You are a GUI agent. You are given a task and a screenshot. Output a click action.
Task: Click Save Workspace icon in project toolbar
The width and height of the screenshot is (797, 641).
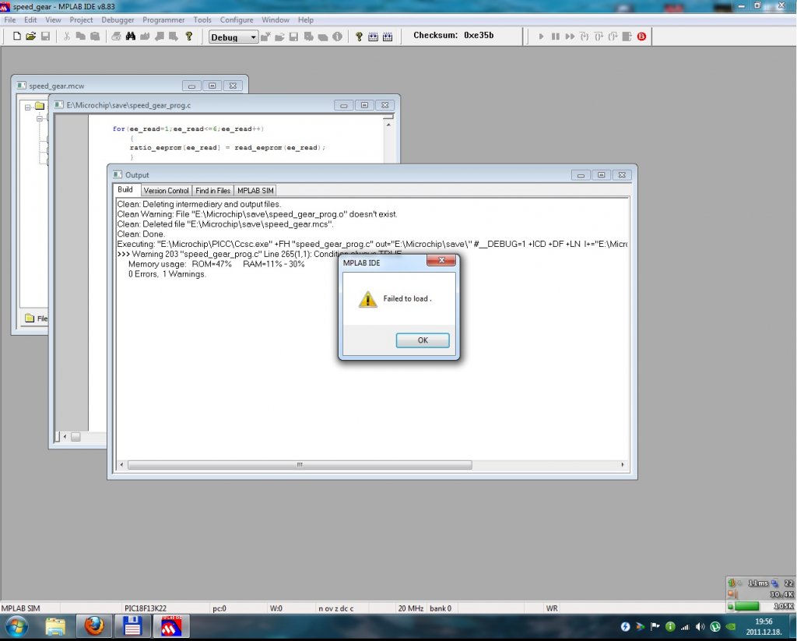[x=293, y=37]
